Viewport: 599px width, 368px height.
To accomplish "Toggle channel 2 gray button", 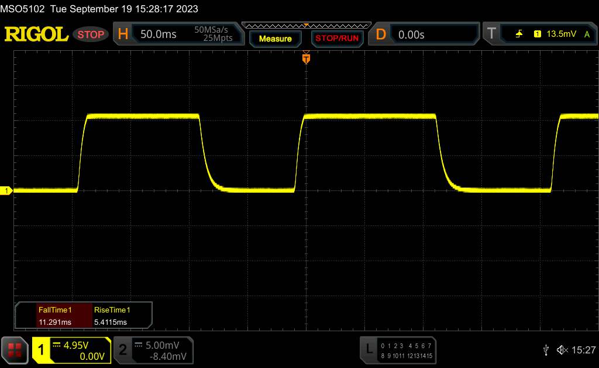I will click(123, 350).
